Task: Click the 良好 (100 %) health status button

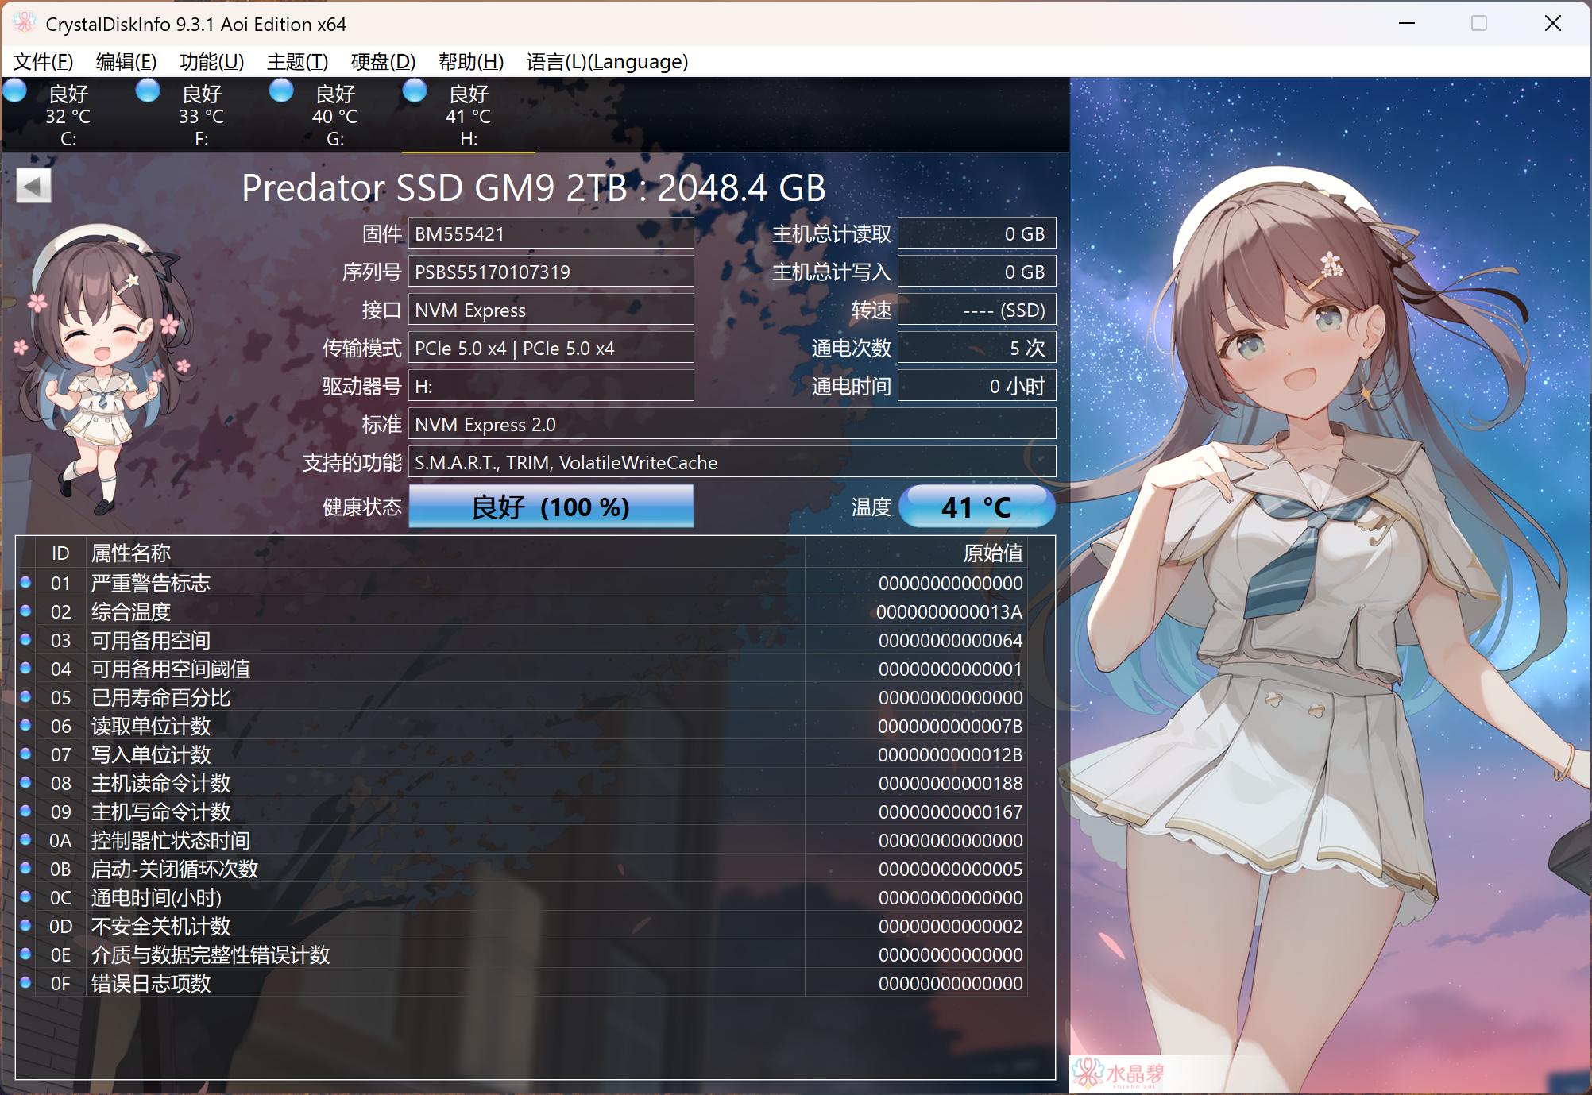Action: [550, 506]
